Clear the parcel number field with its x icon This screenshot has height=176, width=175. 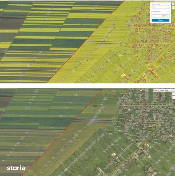168,16
